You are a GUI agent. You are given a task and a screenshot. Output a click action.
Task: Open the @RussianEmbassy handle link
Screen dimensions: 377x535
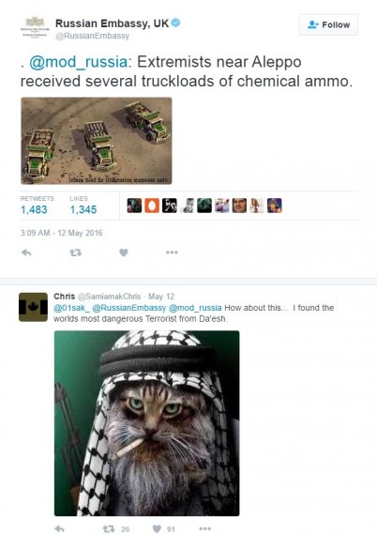point(93,37)
